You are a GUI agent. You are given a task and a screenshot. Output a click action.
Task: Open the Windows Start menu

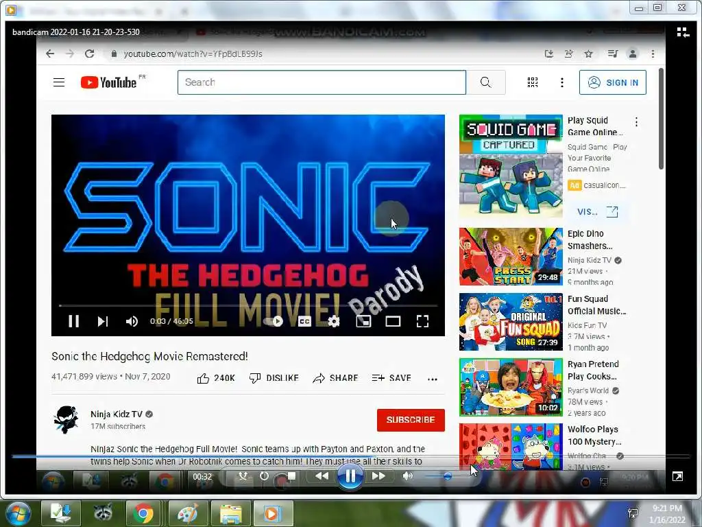click(x=18, y=513)
